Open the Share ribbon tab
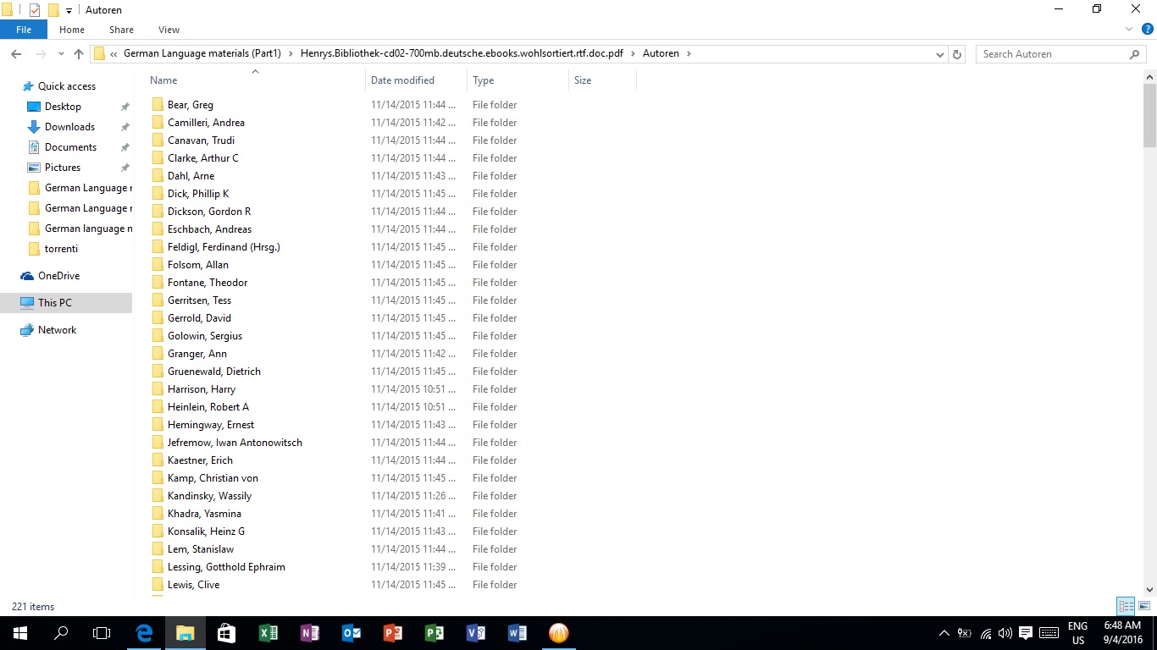 (x=121, y=30)
